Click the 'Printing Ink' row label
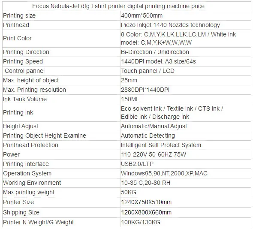 [18, 113]
